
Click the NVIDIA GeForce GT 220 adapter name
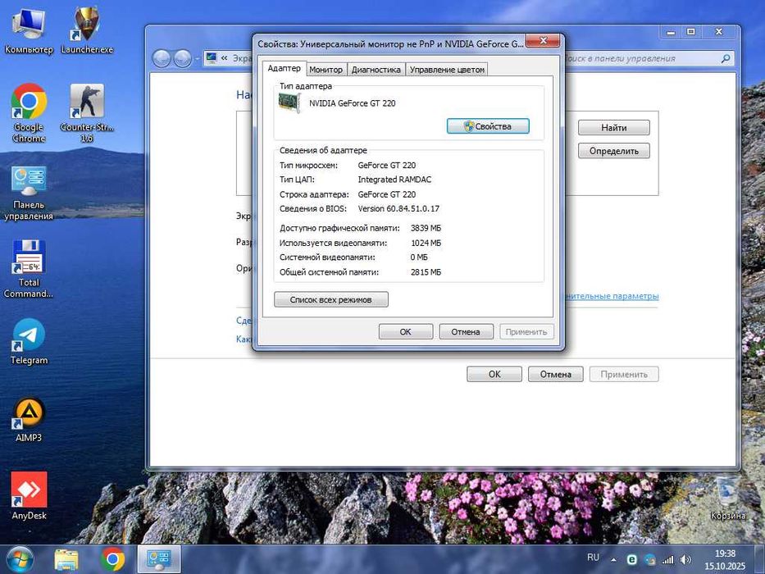[x=353, y=103]
